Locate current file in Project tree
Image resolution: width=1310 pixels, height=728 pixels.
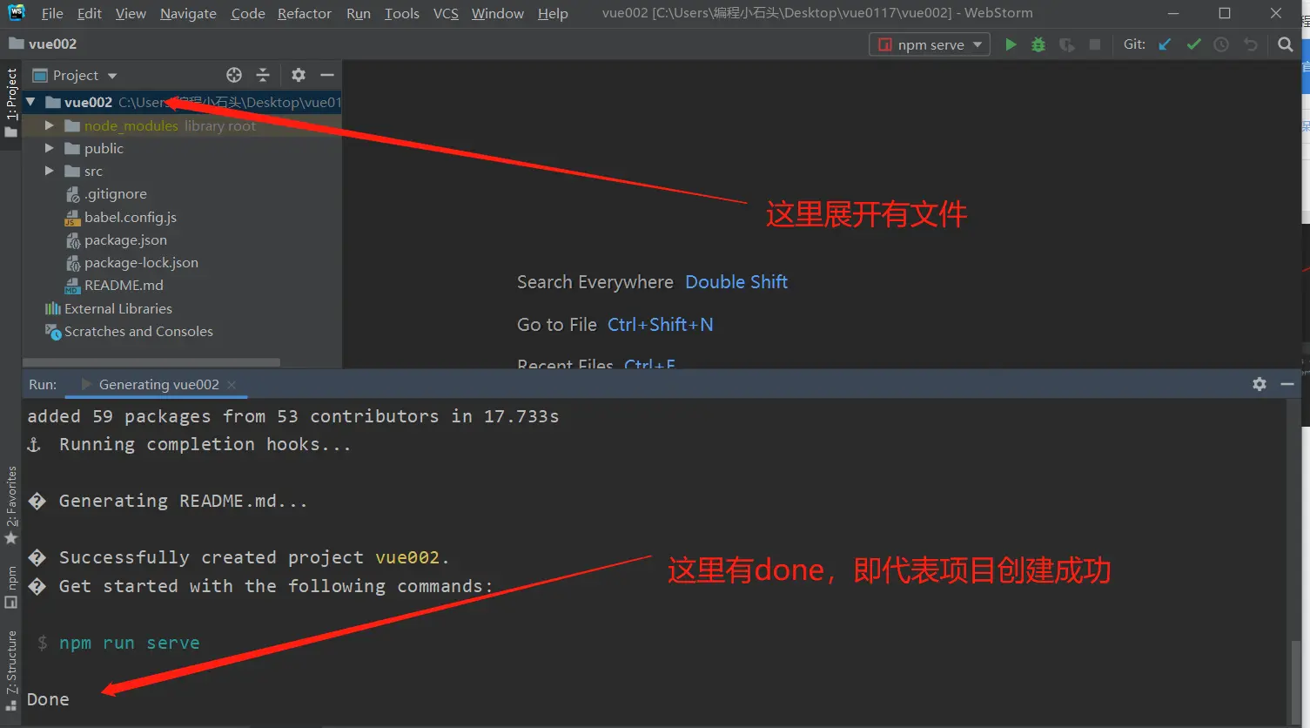[234, 75]
